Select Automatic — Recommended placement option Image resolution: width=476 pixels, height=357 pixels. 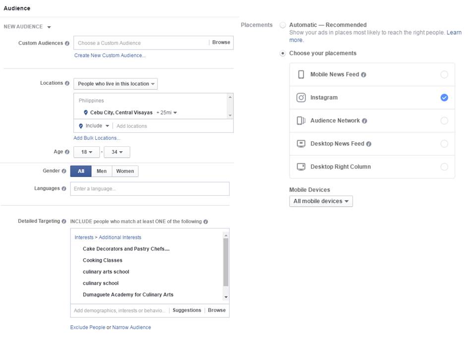pos(283,25)
